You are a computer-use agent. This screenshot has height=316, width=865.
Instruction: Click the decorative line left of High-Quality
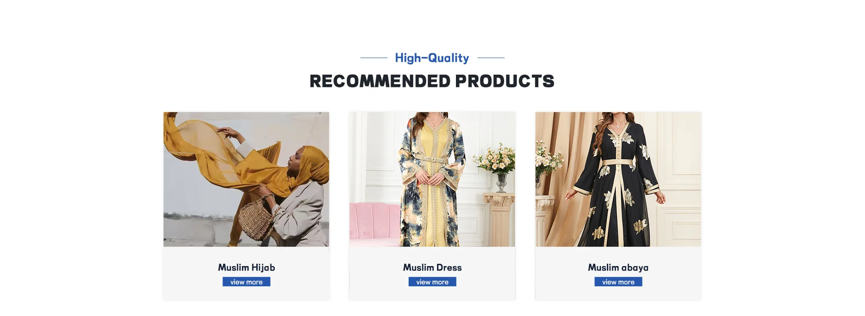tap(374, 58)
